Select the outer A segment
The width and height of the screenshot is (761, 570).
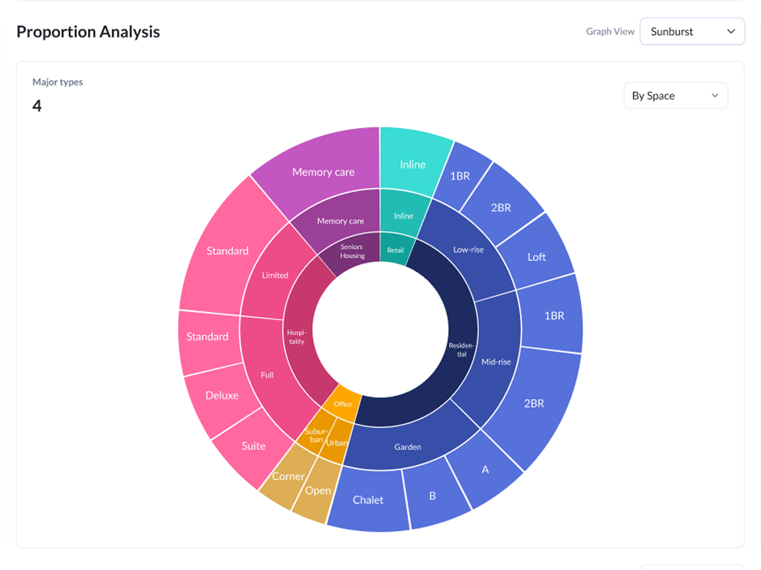485,470
